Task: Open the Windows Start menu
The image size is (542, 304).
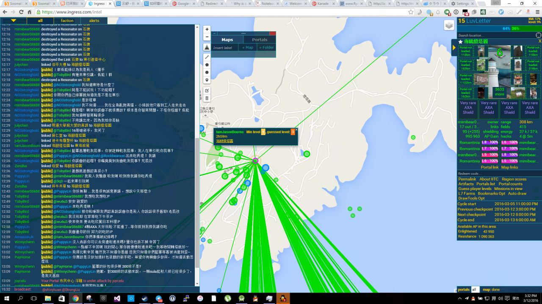Action: (7, 298)
